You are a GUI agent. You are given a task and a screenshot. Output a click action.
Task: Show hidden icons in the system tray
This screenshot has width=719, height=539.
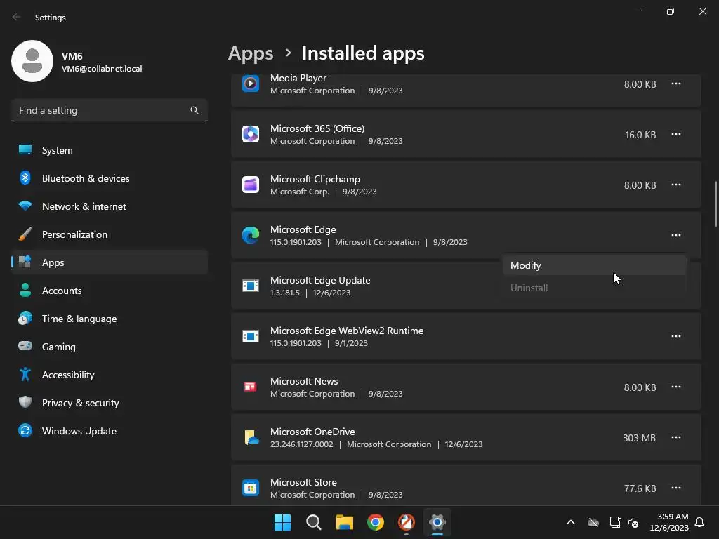click(570, 522)
